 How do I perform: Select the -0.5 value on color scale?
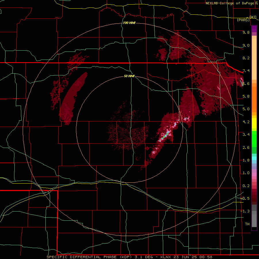coord(245,199)
